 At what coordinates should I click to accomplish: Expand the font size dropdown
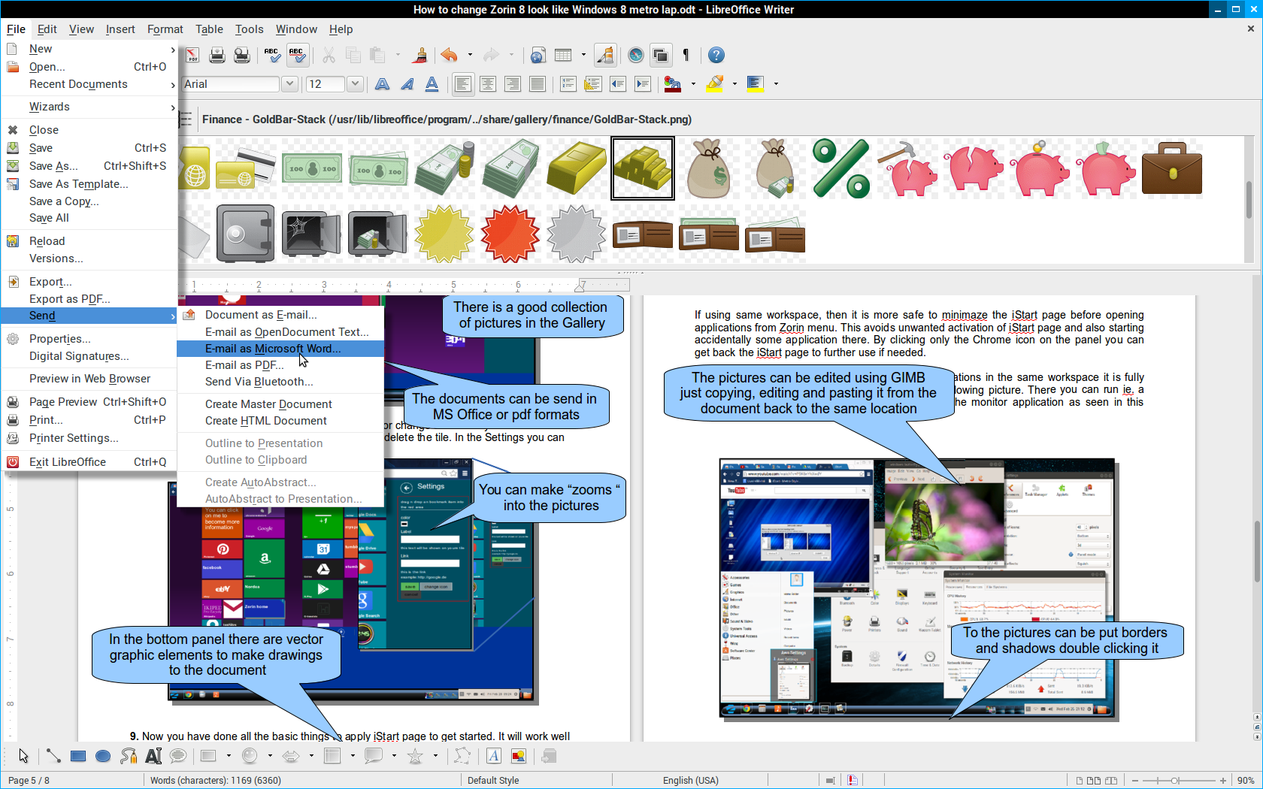tap(355, 84)
